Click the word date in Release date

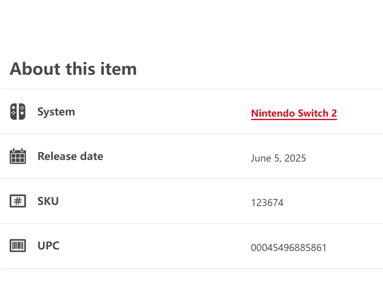tap(92, 156)
